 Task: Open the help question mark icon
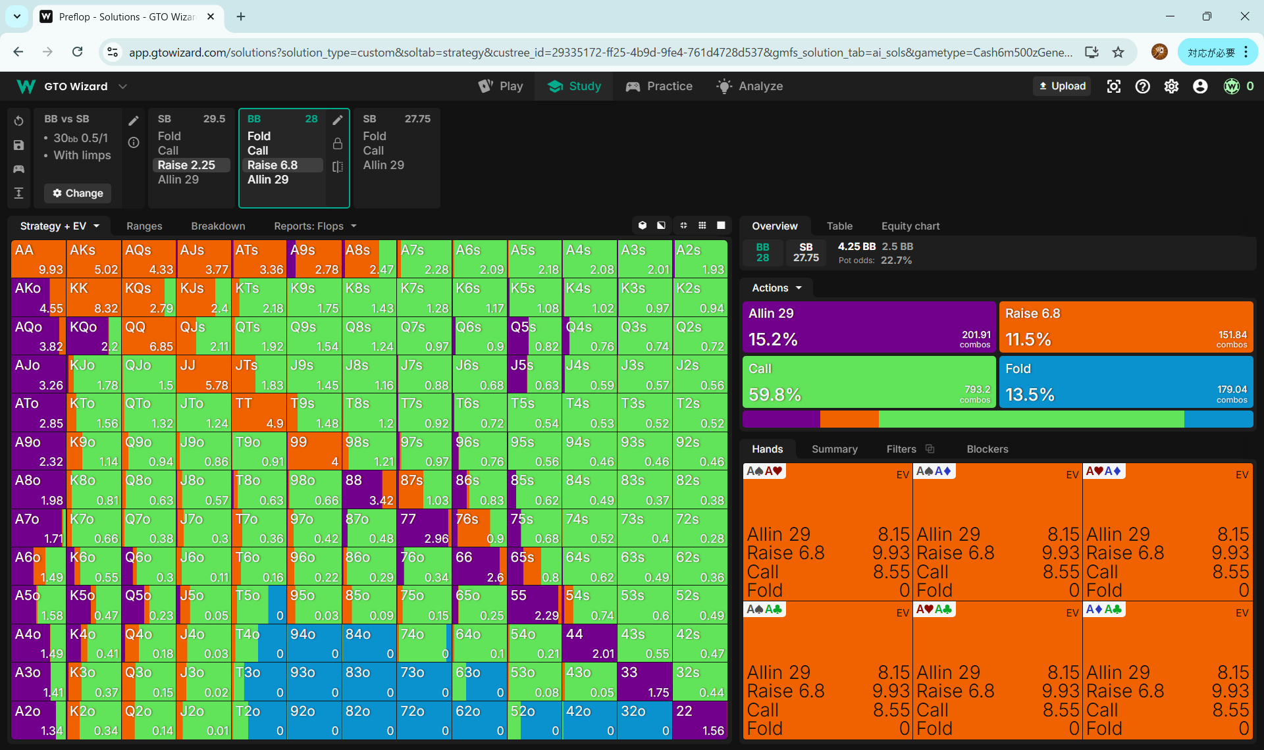pos(1142,86)
